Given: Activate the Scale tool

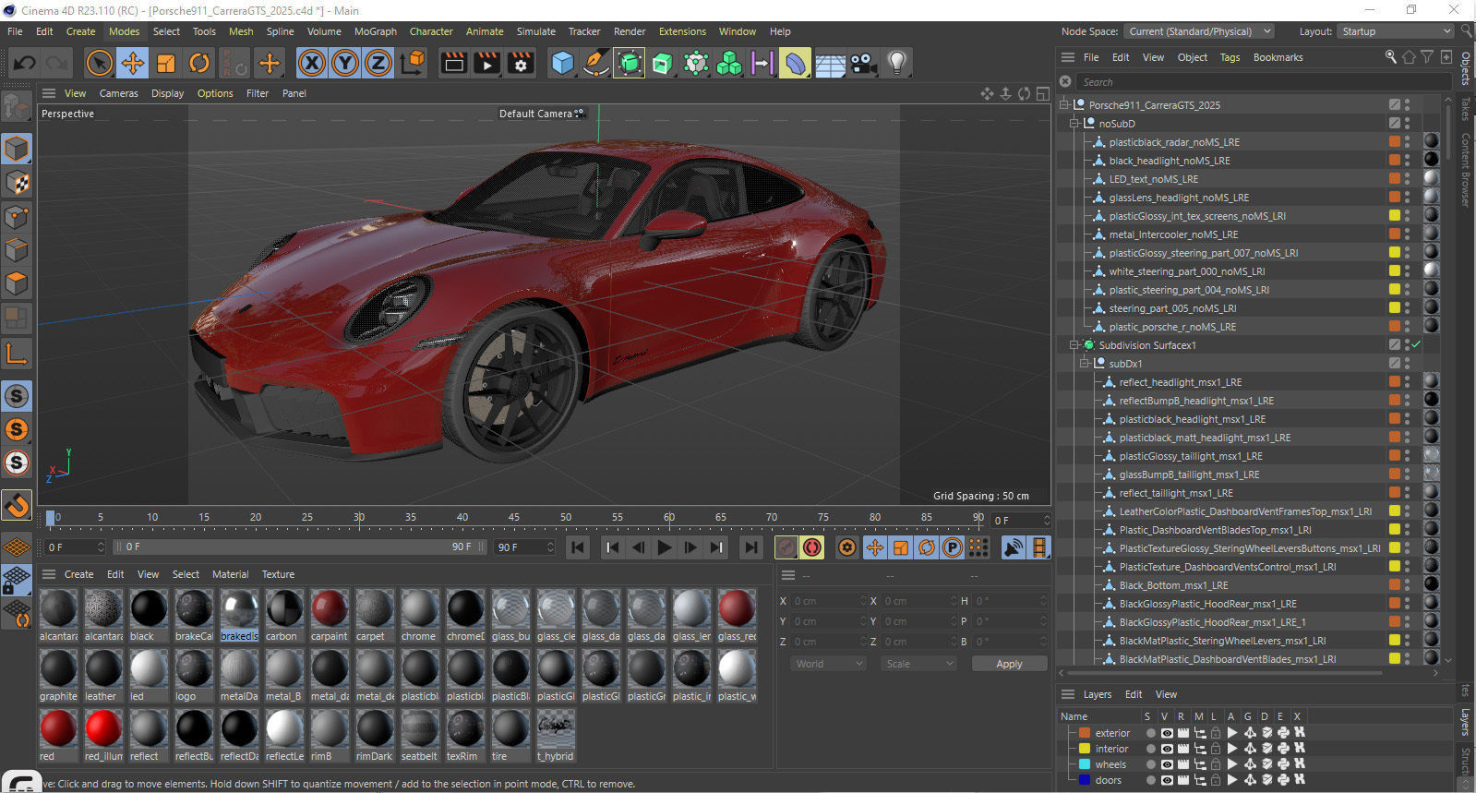Looking at the screenshot, I should tap(166, 63).
